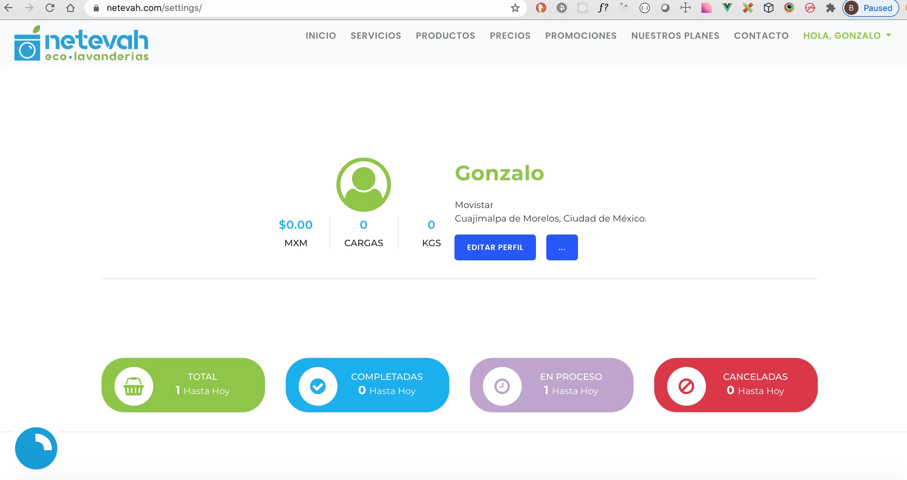Screen dimensions: 907x480
Task: Expand the Hola, Gonzalo user dropdown
Action: pyautogui.click(x=847, y=36)
